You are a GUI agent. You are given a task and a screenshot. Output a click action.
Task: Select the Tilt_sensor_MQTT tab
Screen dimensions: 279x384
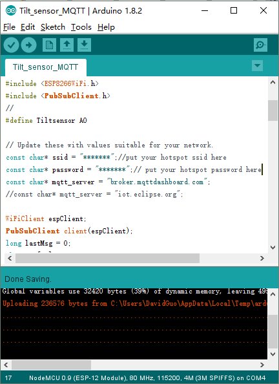[x=45, y=67]
